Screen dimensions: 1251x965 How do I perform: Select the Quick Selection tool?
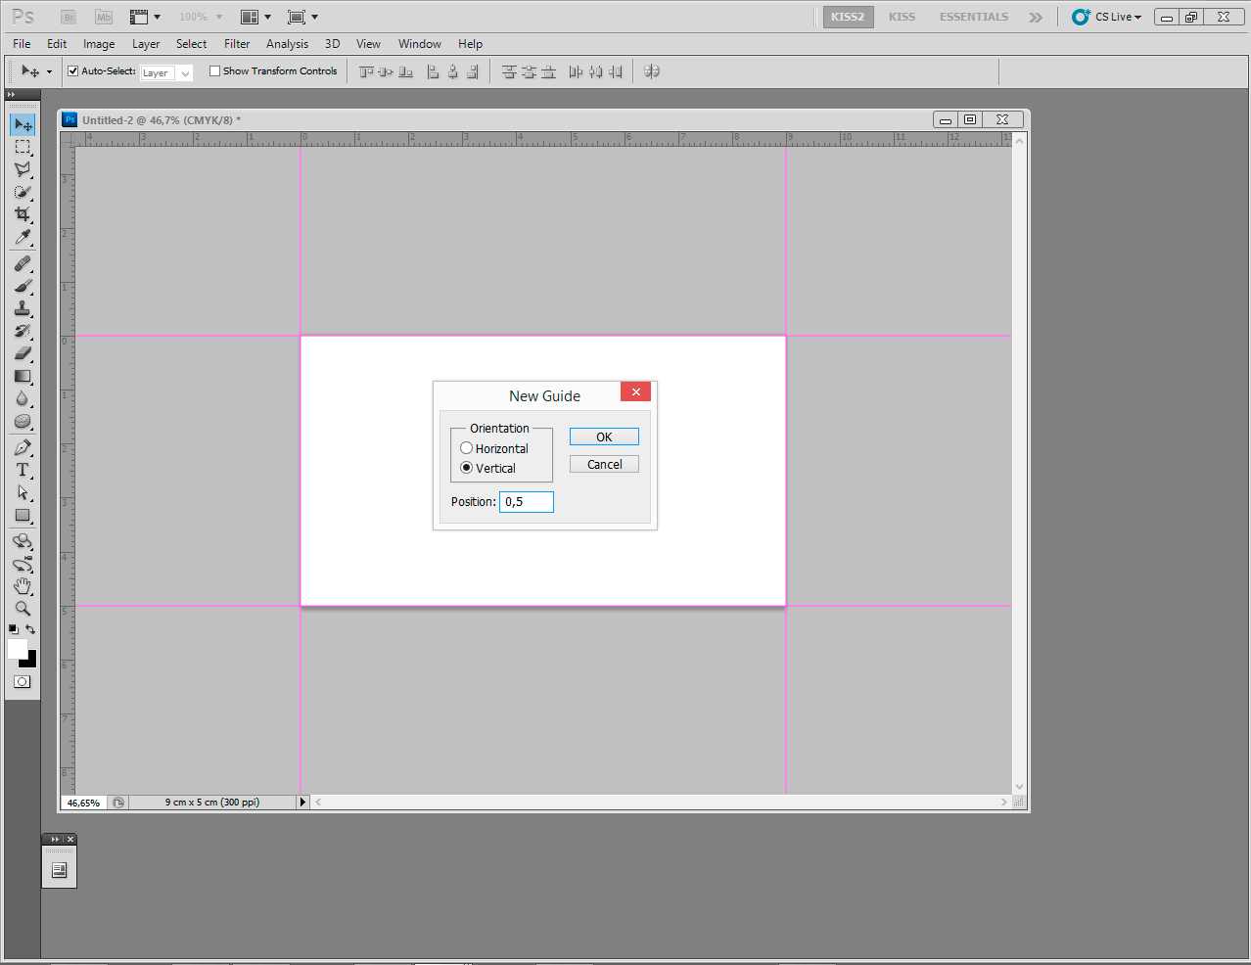(x=23, y=192)
